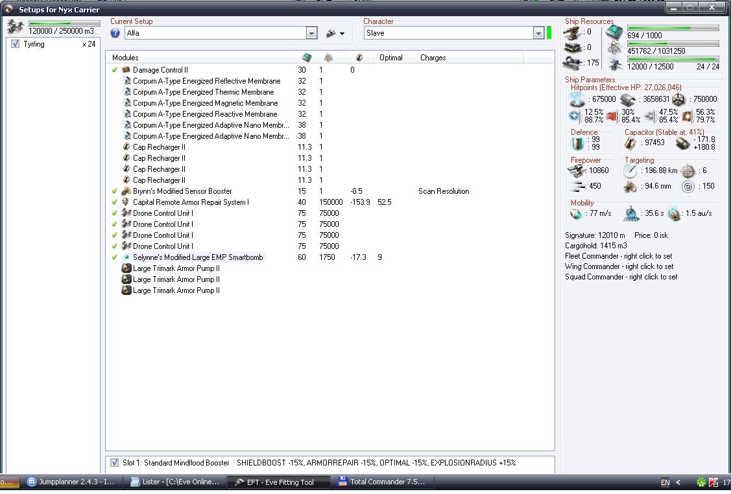Click the max velocity icon 77 m/s
Viewport: 731px width, 494px height.
point(576,213)
